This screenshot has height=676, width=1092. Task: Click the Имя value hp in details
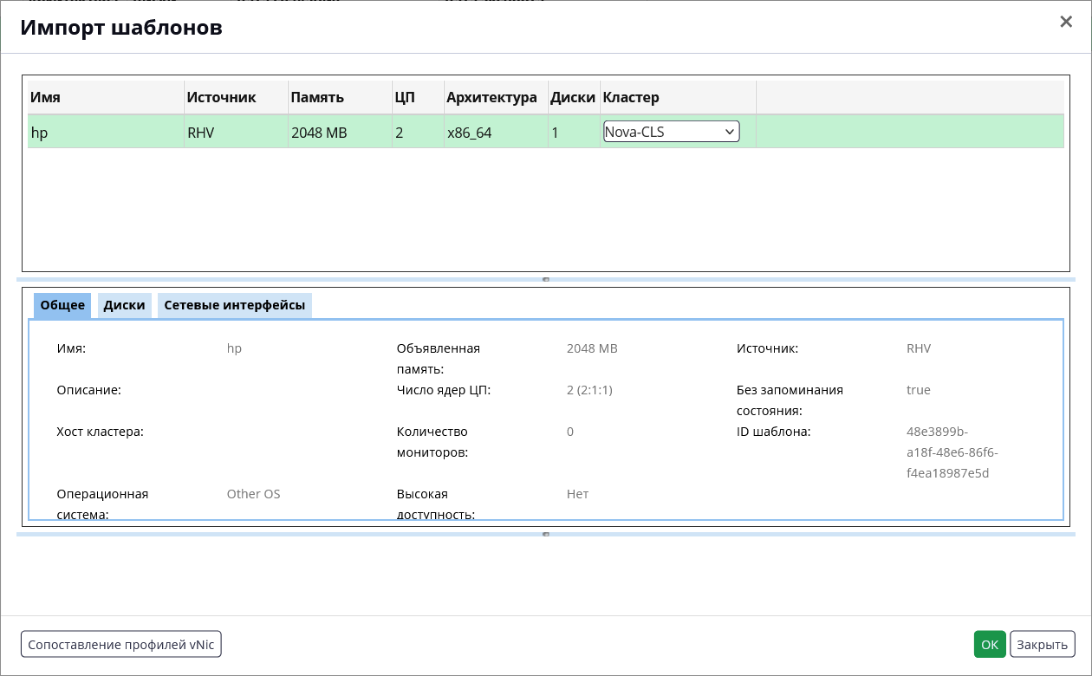click(x=234, y=348)
